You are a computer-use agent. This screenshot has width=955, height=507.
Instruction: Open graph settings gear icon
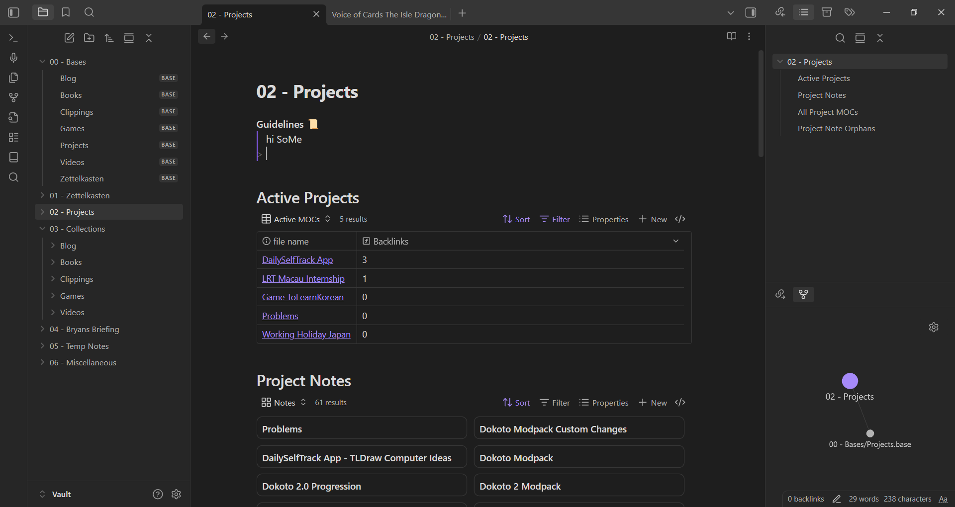point(934,327)
